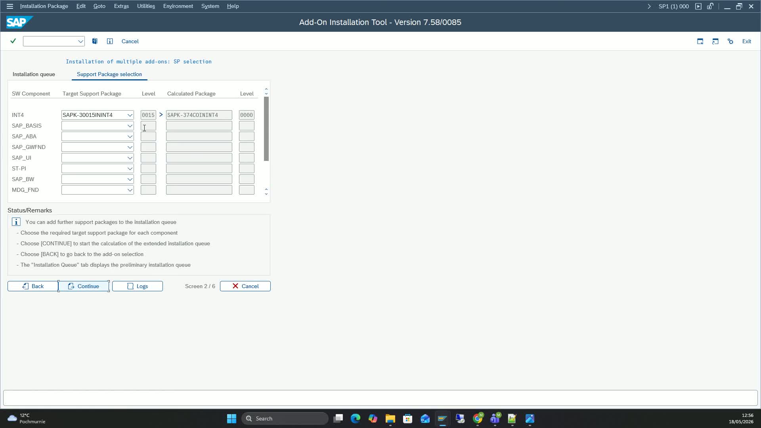This screenshot has height=428, width=761.
Task: Open the Help menu
Action: [233, 6]
